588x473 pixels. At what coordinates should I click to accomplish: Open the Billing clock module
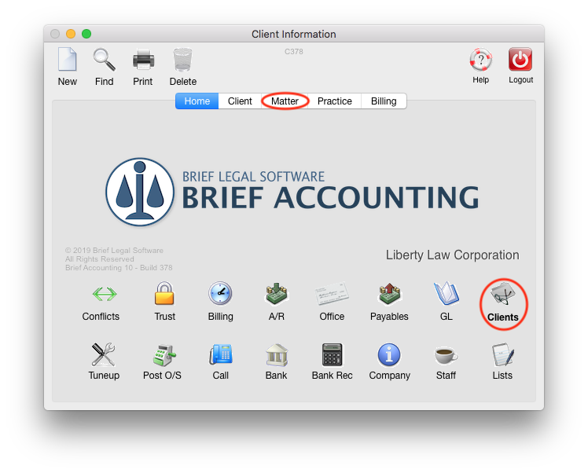pos(220,293)
